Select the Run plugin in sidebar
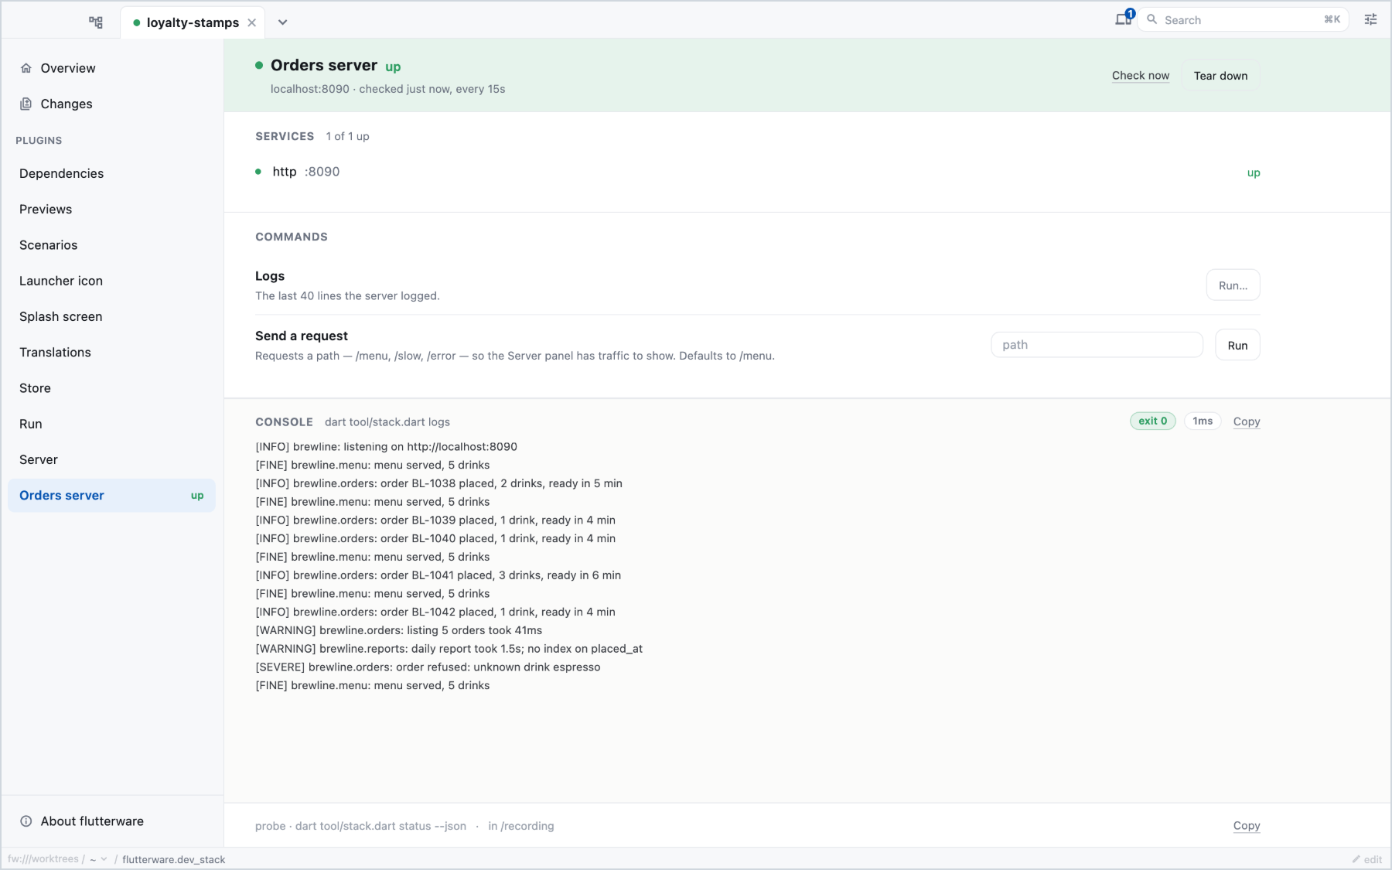Screen dimensions: 1392x870 pyautogui.click(x=111, y=424)
